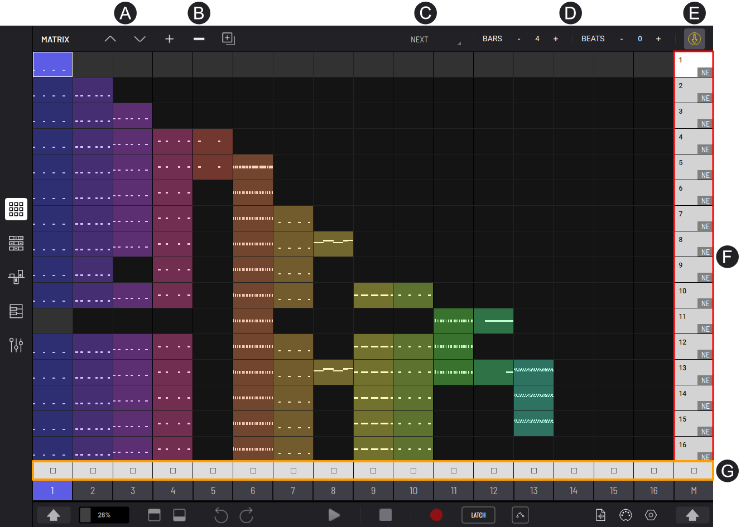This screenshot has width=741, height=527.
Task: Select the olive clip in track 8, scene 8
Action: 333,244
